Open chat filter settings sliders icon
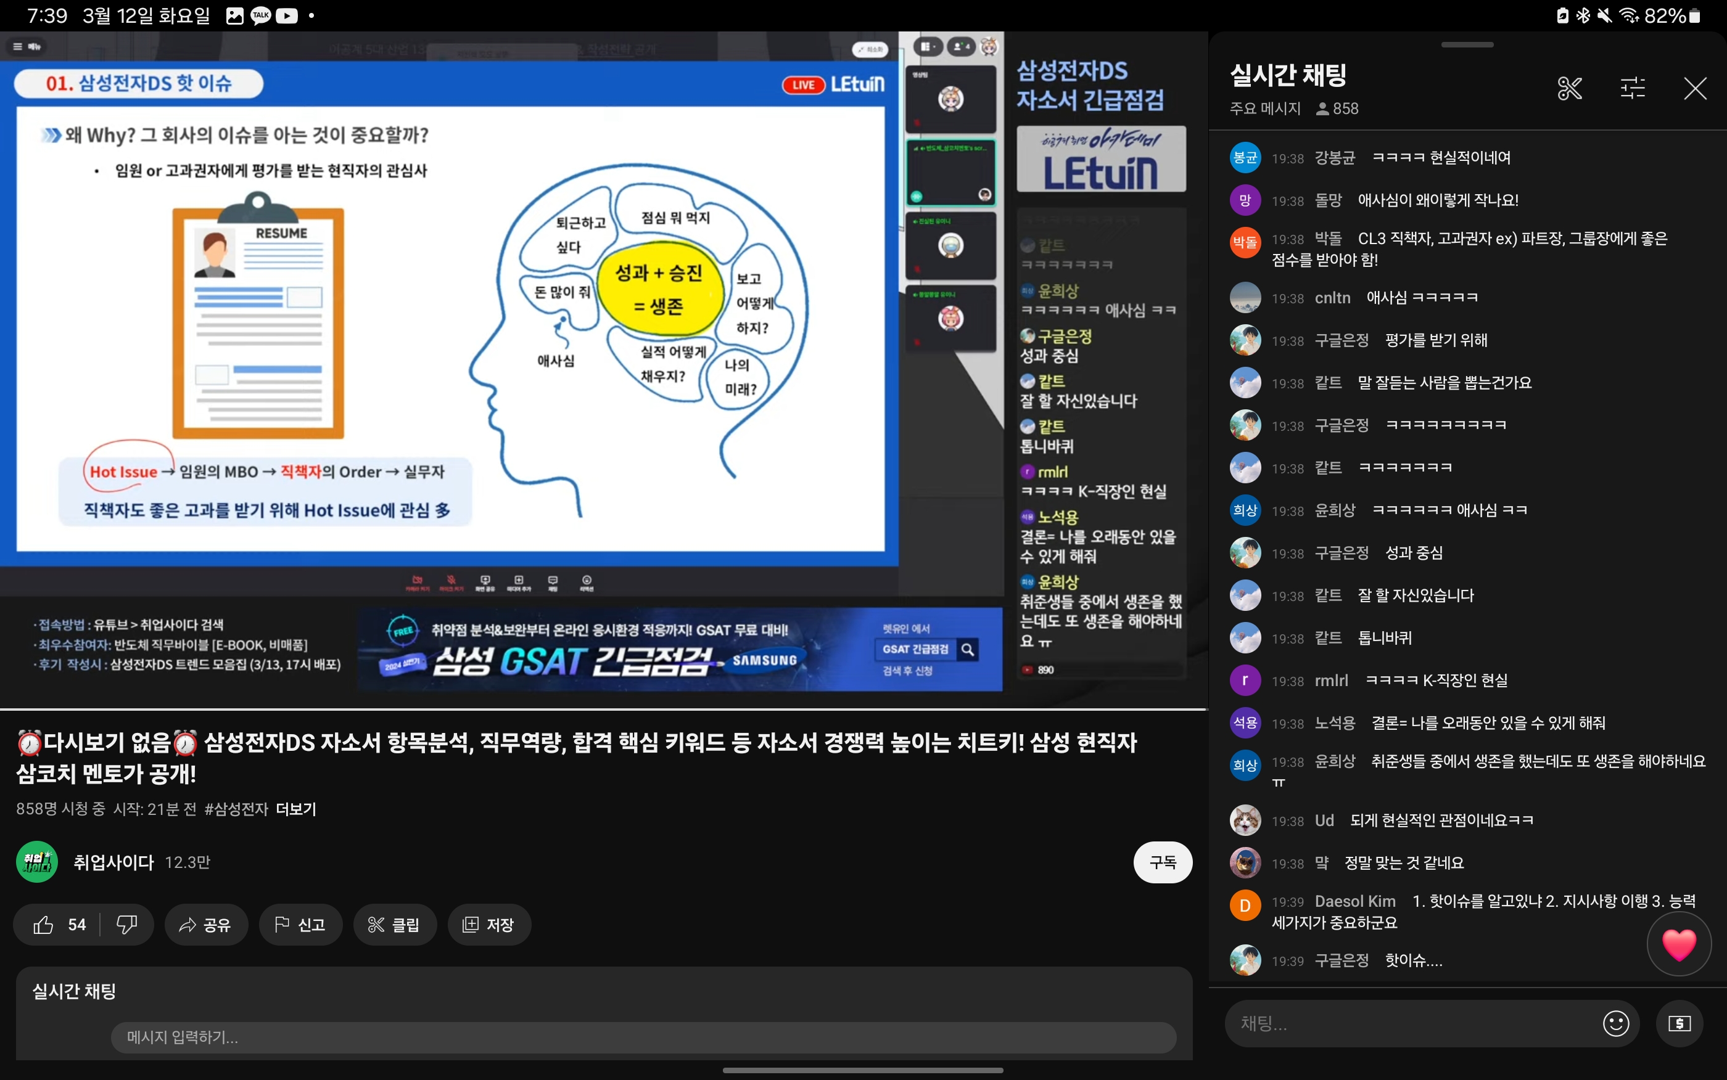Image resolution: width=1727 pixels, height=1080 pixels. coord(1632,89)
